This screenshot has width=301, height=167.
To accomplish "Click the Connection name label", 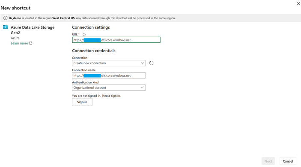I will 83,70.
